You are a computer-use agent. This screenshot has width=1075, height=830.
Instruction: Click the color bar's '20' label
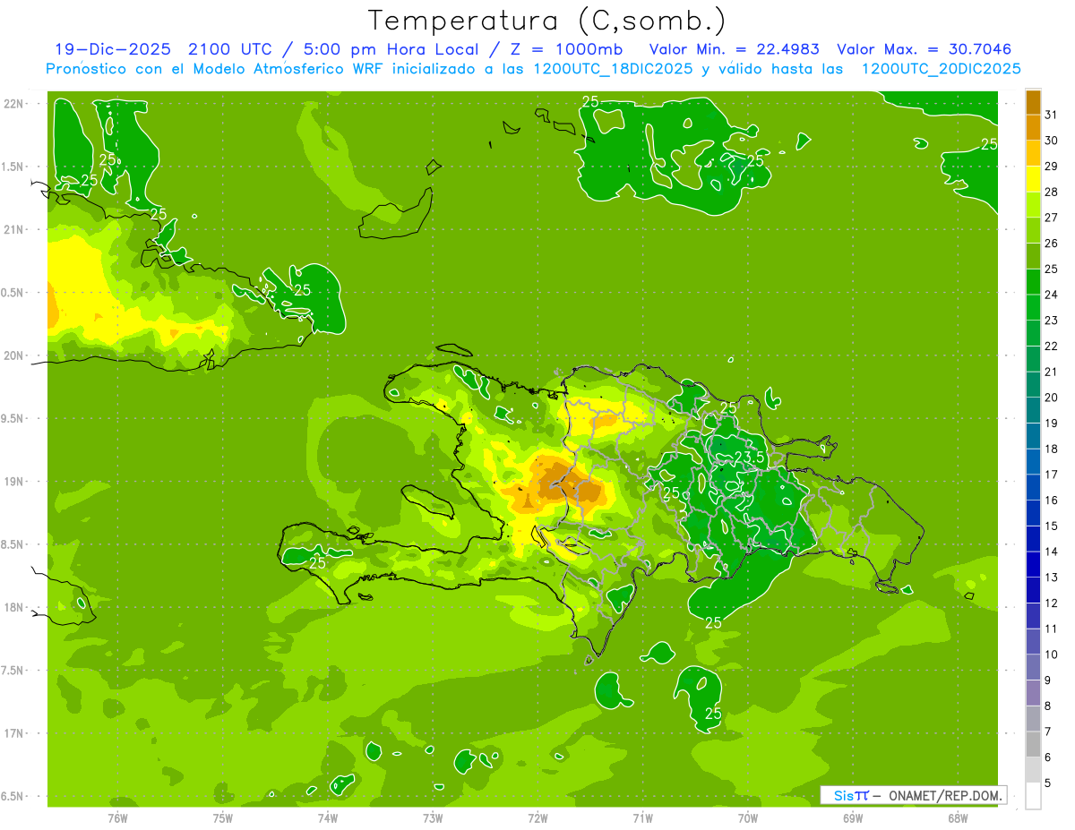point(1052,398)
